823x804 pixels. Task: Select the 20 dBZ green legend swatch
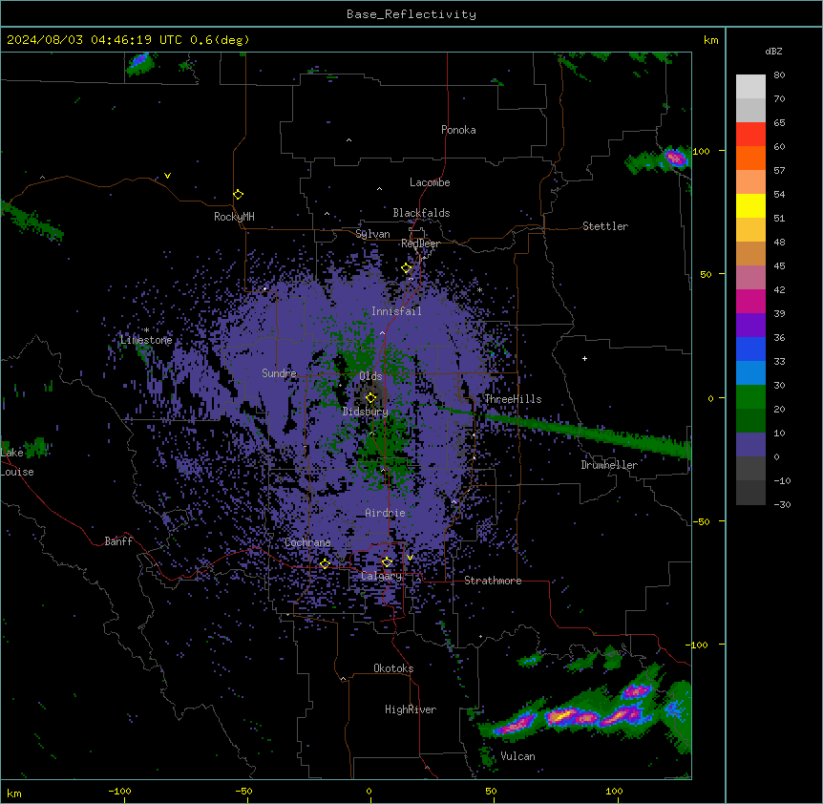[750, 397]
